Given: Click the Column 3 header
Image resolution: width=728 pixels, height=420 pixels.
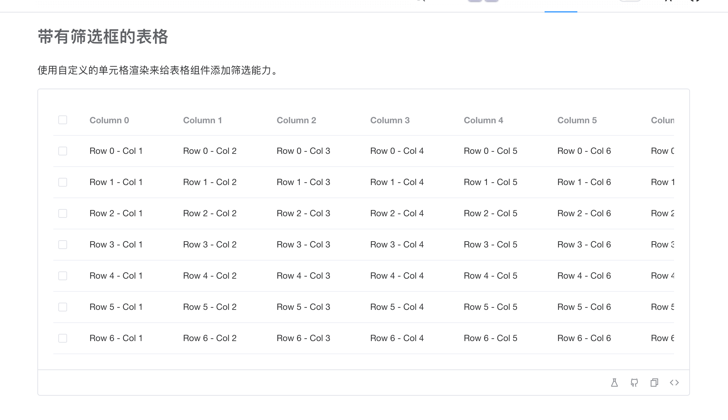Looking at the screenshot, I should pos(390,120).
